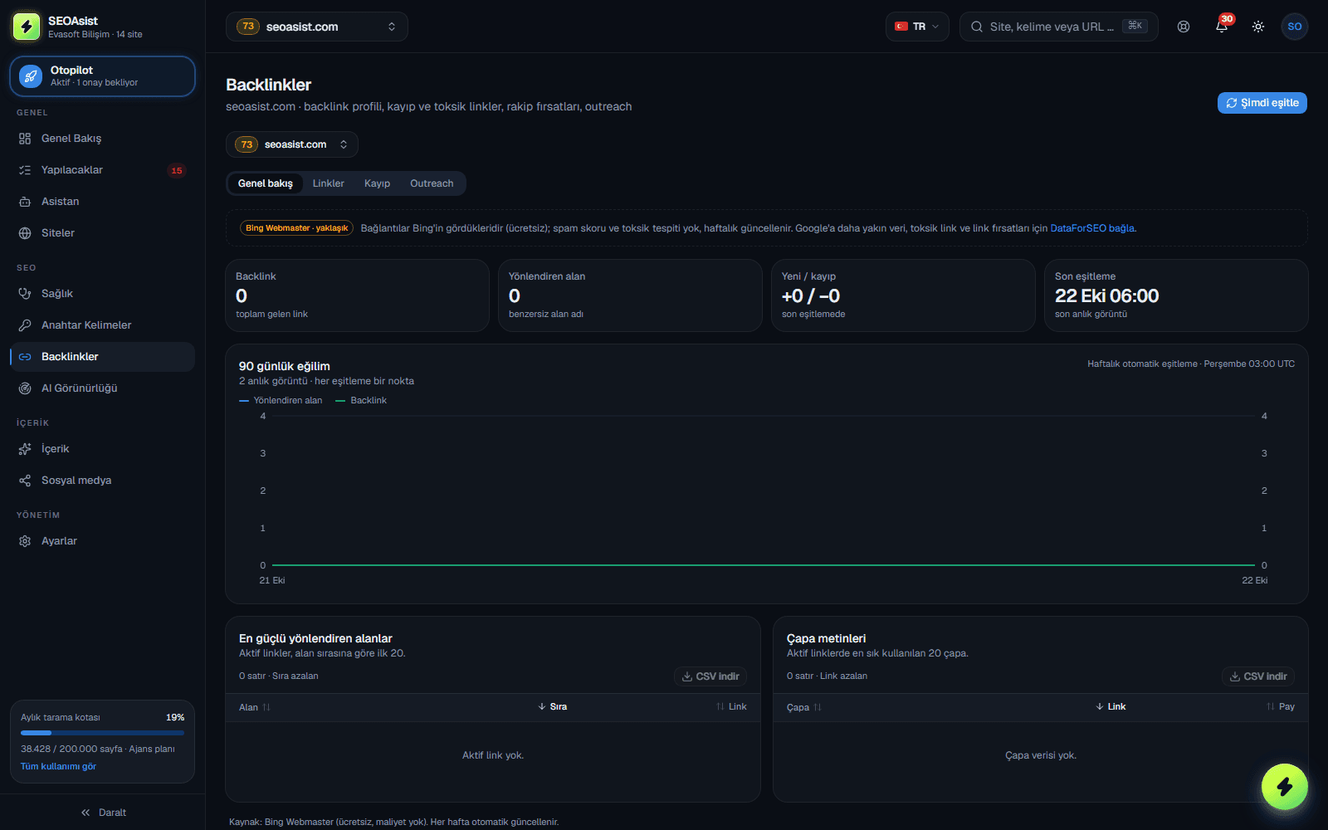Screen dimensions: 1328x830
Task: Open Yapılacaklar task list
Action: 102,170
